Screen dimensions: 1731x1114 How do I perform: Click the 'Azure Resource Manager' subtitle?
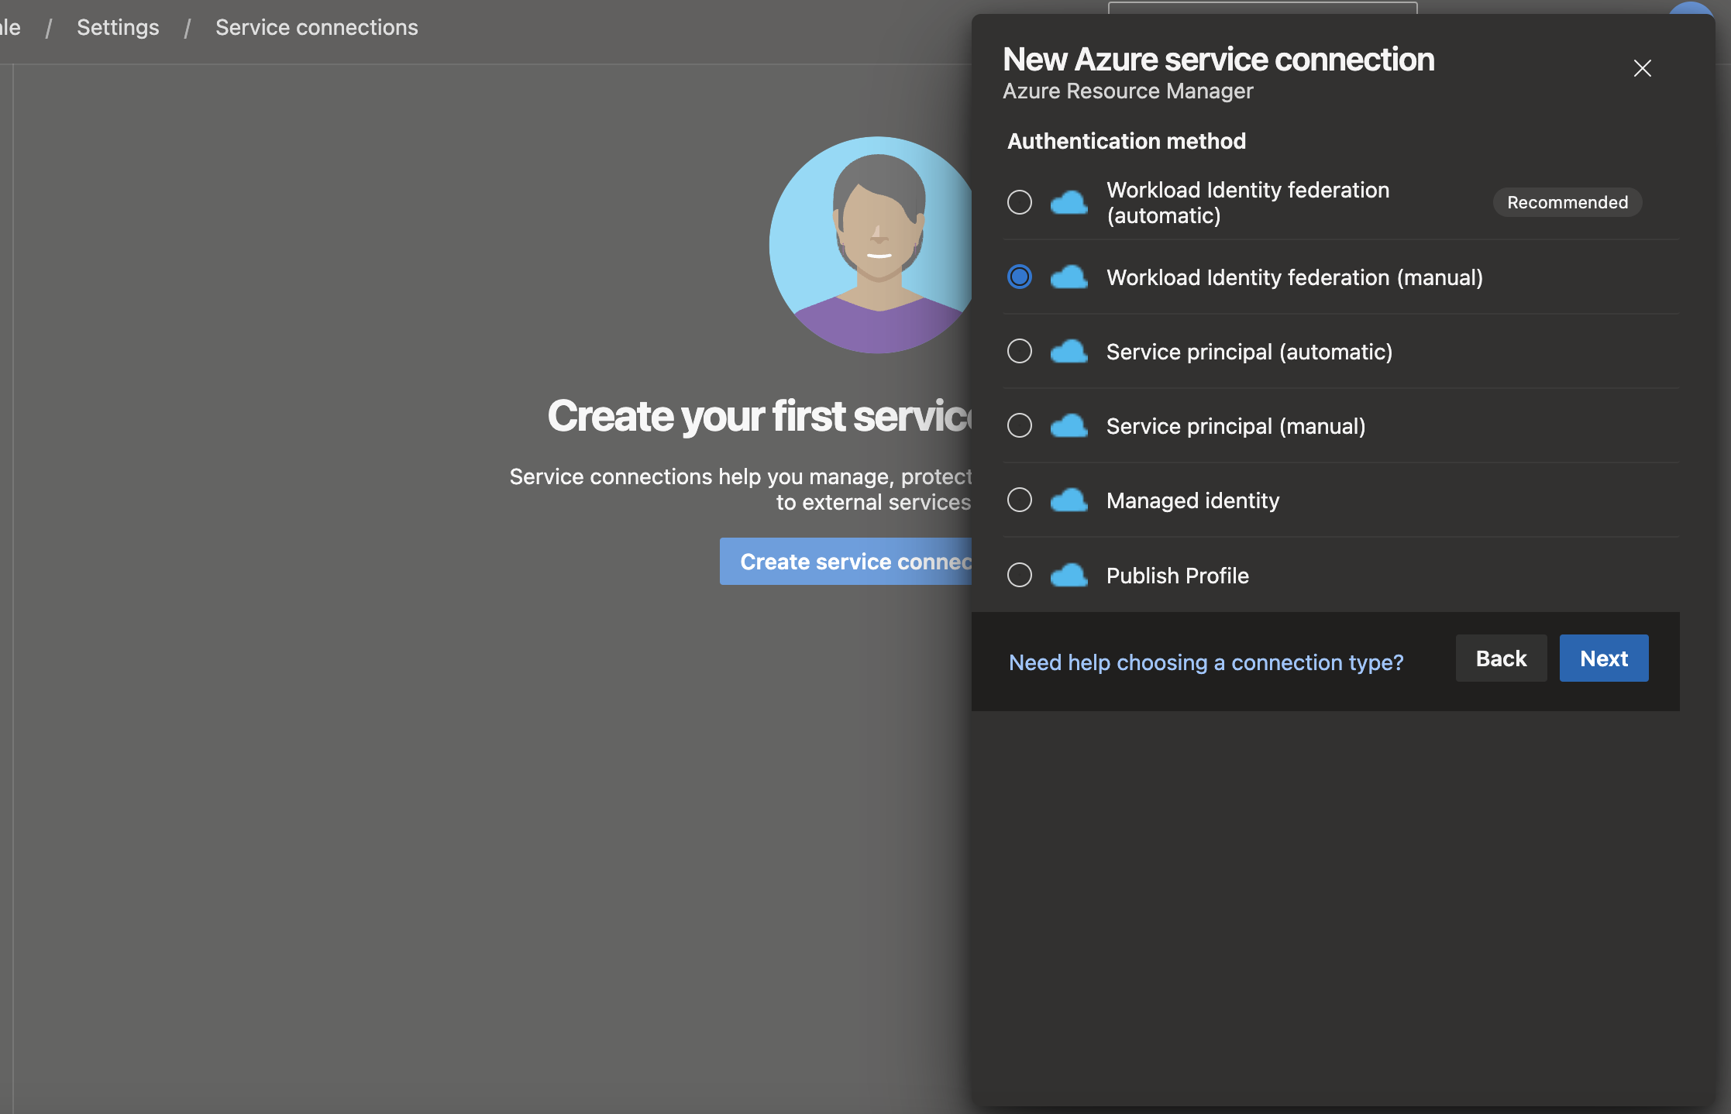tap(1127, 91)
